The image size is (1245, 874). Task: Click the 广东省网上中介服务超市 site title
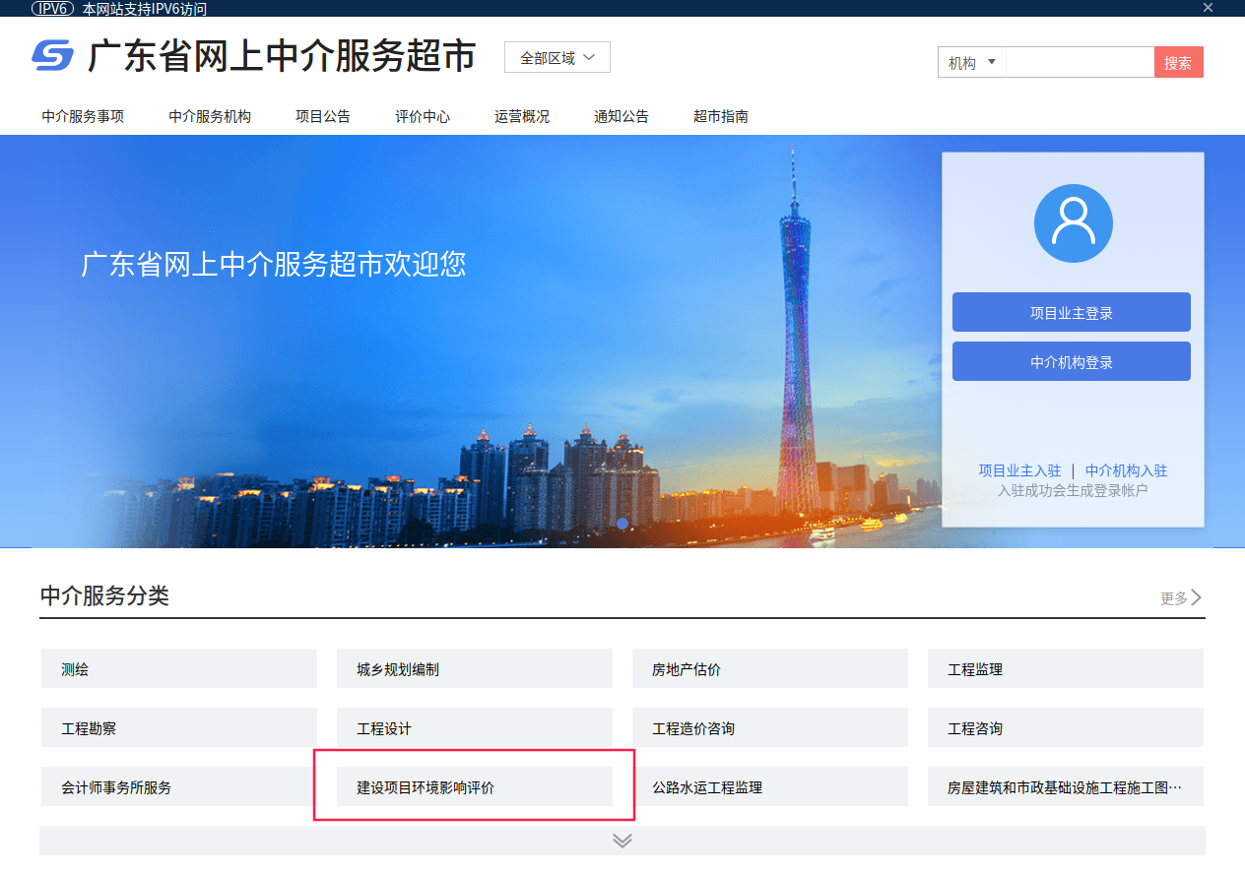pos(282,56)
